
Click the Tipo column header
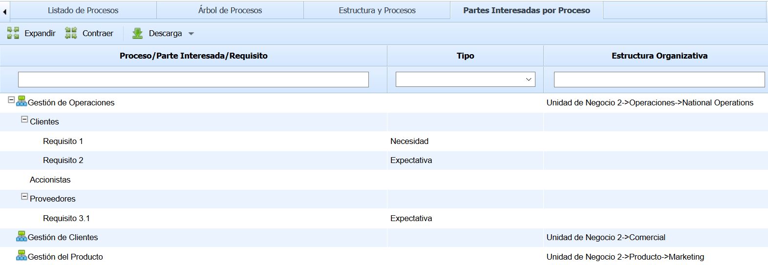(x=465, y=56)
